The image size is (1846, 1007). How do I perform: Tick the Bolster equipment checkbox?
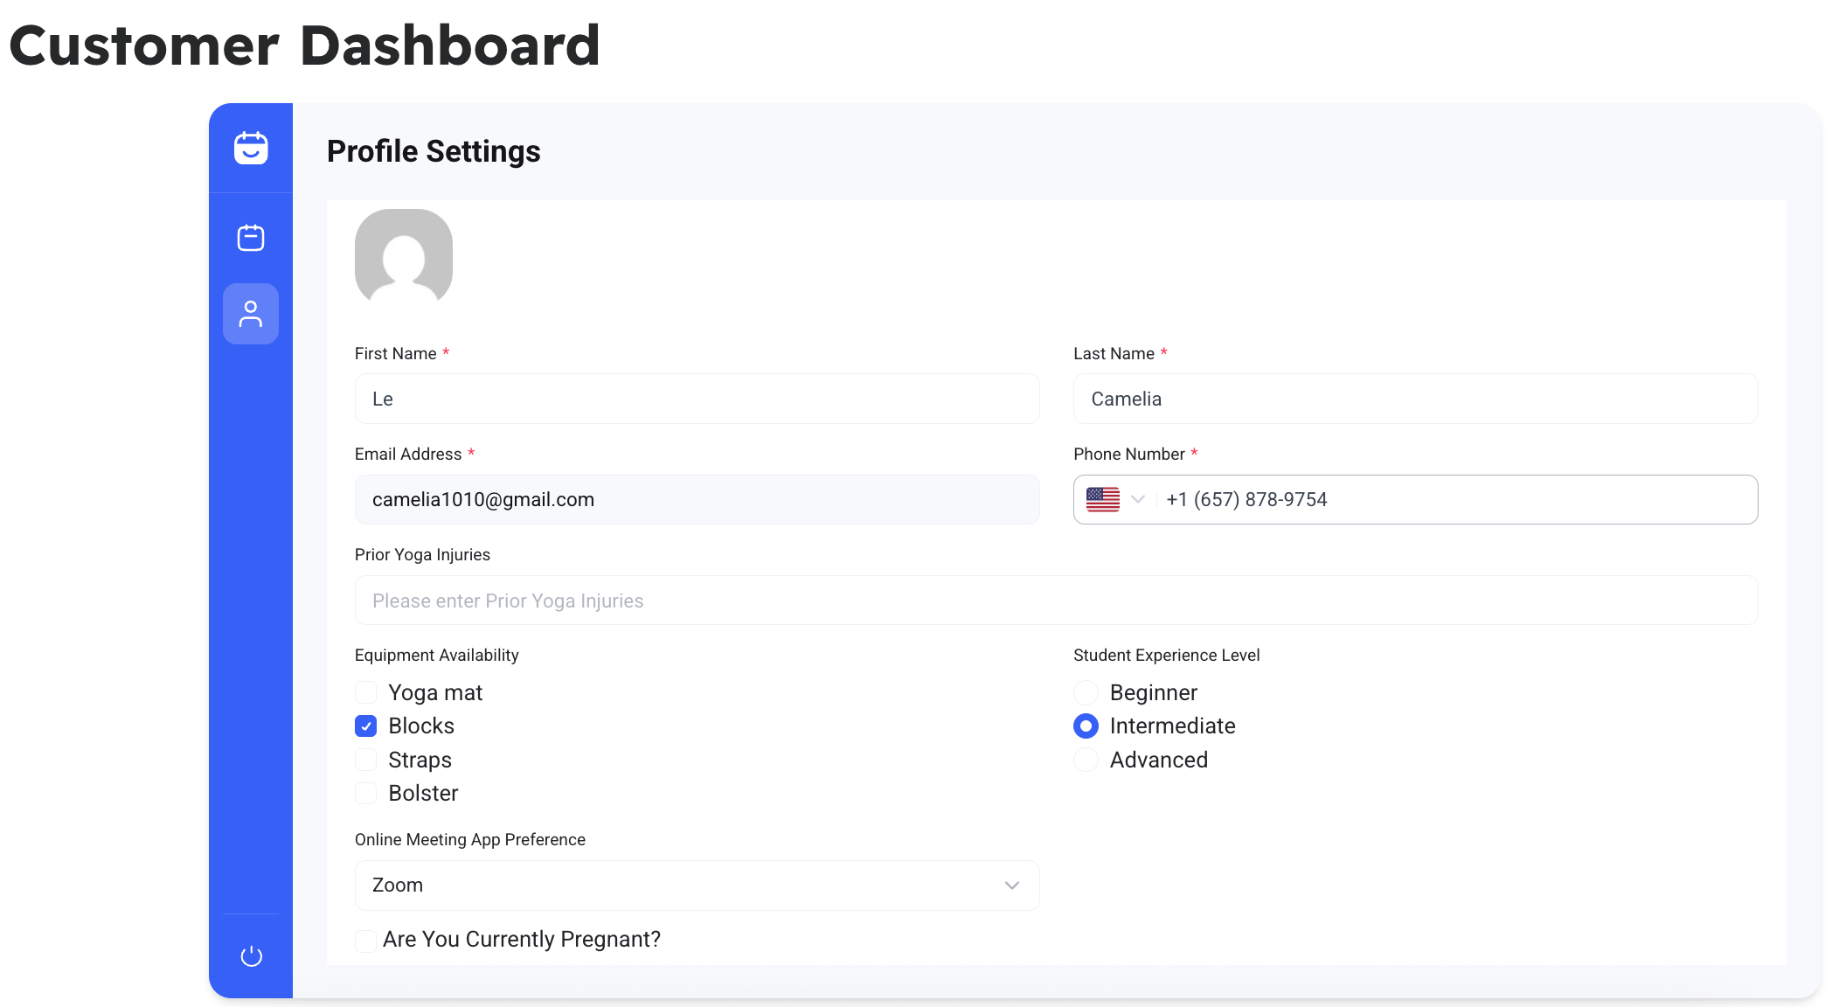pyautogui.click(x=366, y=793)
